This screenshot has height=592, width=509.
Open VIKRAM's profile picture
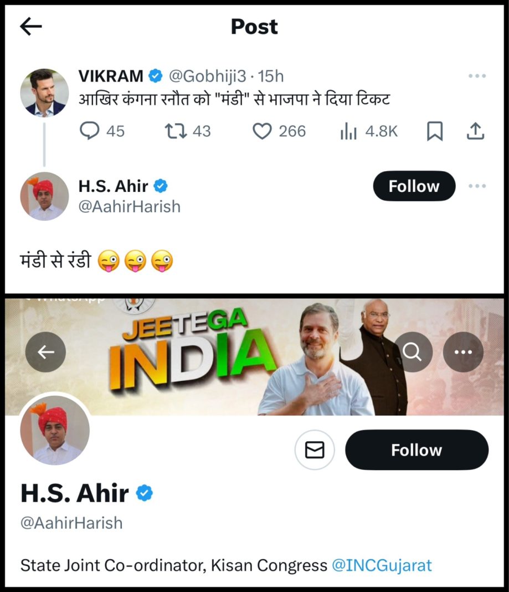44,93
